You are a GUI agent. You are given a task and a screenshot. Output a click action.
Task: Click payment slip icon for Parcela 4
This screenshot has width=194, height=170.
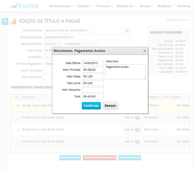click(137, 141)
